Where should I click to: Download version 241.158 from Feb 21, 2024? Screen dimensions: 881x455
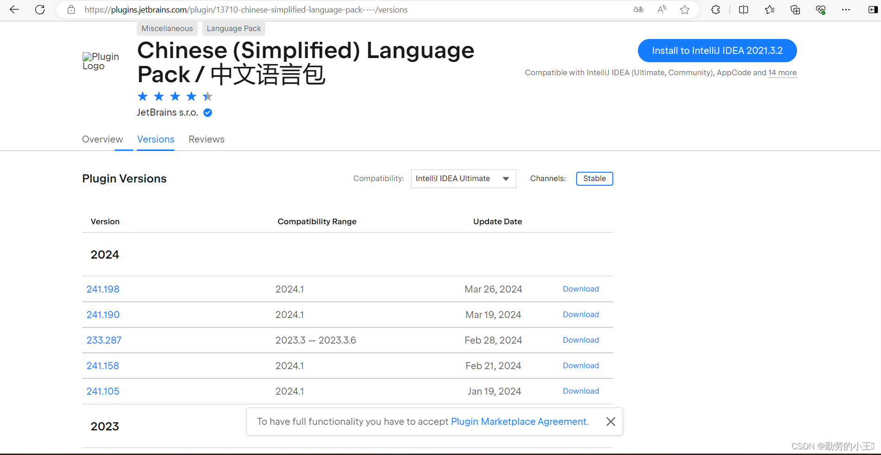(x=581, y=365)
